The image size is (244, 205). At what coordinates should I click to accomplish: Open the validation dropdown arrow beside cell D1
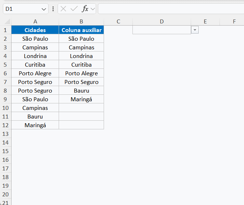point(195,30)
